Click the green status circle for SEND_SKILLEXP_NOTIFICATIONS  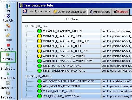39,71
